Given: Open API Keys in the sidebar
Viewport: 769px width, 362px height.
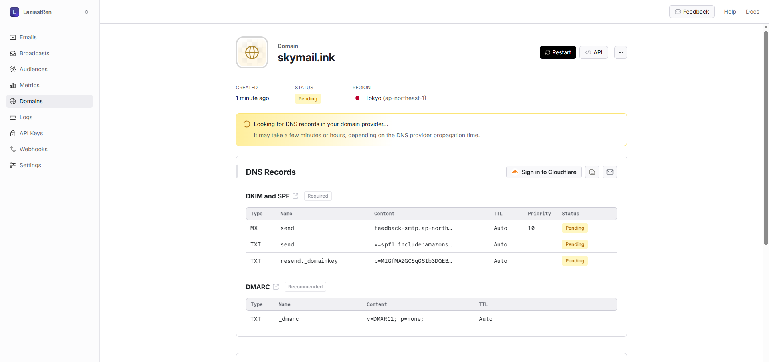Looking at the screenshot, I should pyautogui.click(x=31, y=133).
